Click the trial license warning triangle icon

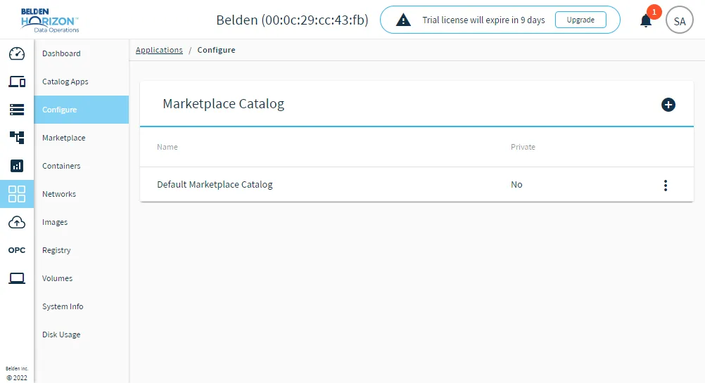(403, 20)
